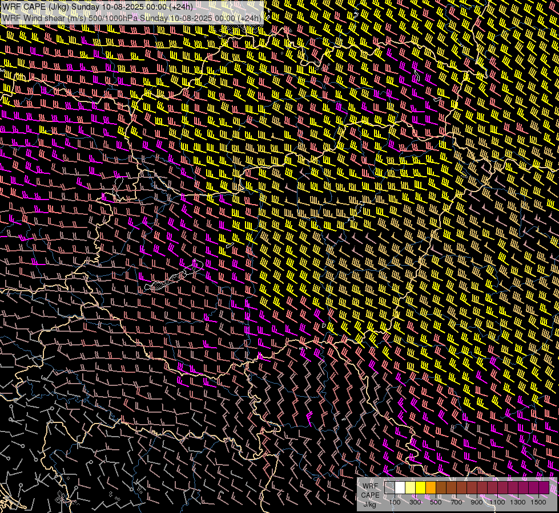
Task: Click the 100 legend label
Action: [395, 502]
